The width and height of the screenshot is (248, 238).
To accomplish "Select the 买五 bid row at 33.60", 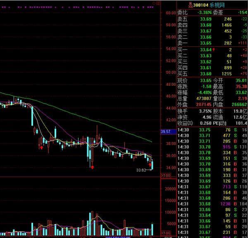I will [x=212, y=74].
